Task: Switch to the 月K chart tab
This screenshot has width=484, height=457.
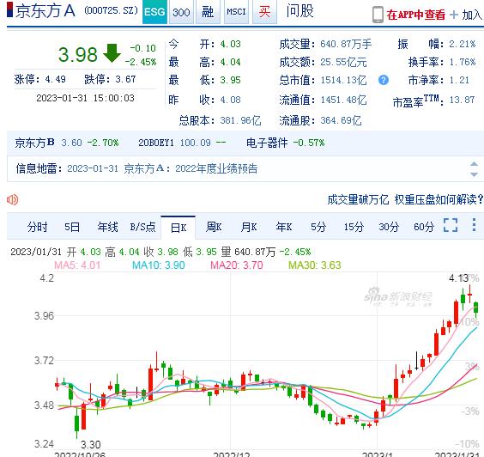Action: (x=249, y=227)
